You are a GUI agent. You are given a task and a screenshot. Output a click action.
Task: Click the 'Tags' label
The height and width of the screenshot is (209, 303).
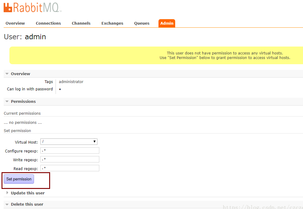[49, 82]
